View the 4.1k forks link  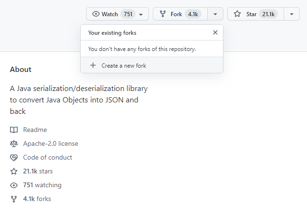click(37, 199)
